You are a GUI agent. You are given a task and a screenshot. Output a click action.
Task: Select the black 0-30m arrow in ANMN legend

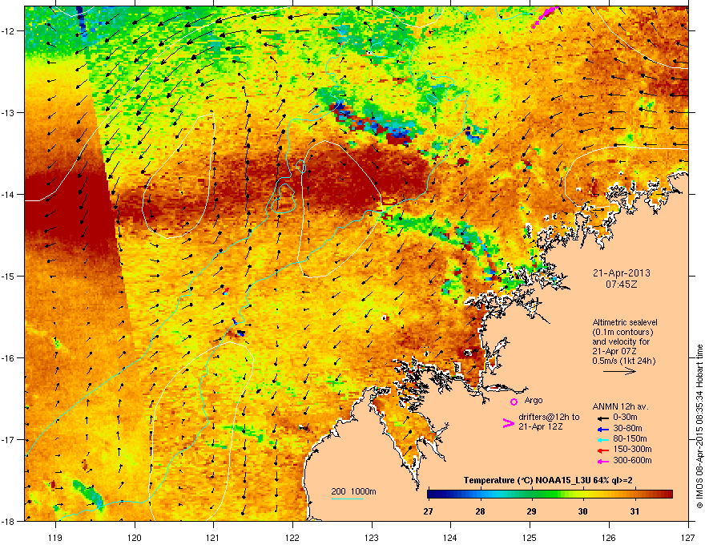tap(603, 418)
